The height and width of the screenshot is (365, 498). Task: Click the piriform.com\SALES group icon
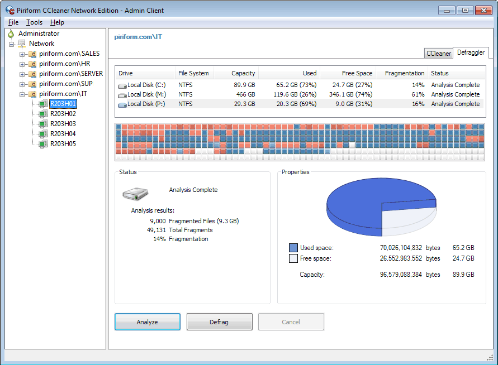pos(32,54)
